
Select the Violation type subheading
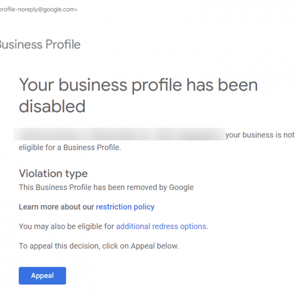tap(53, 173)
